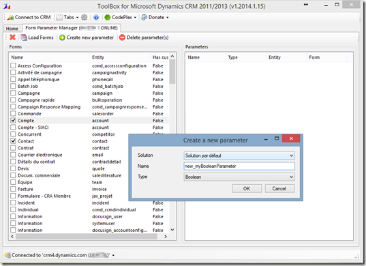Click the forms list scroll up arrow
This screenshot has width=366, height=266.
click(172, 57)
